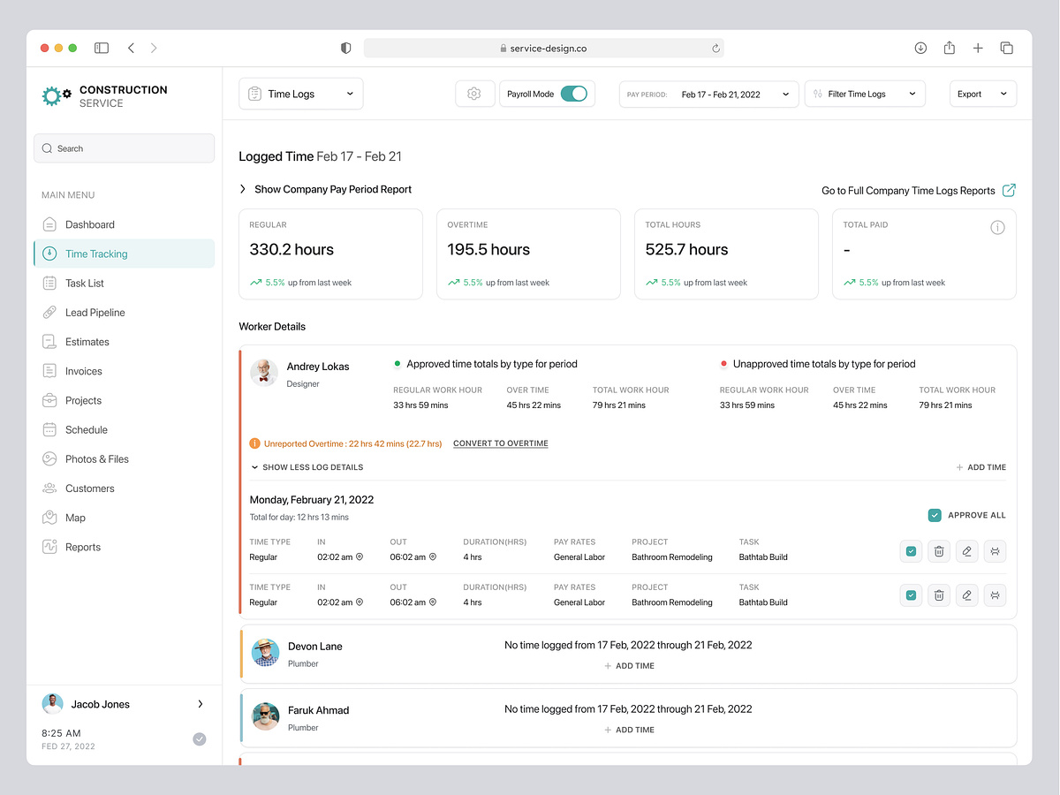Click the Regular 330.2 hours card
The image size is (1060, 795).
330,254
